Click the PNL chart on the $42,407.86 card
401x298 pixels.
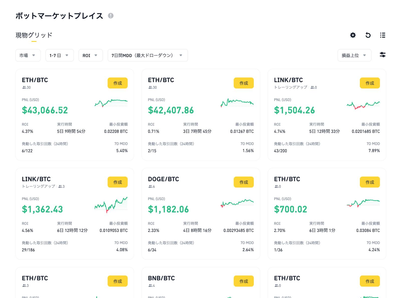pyautogui.click(x=237, y=103)
